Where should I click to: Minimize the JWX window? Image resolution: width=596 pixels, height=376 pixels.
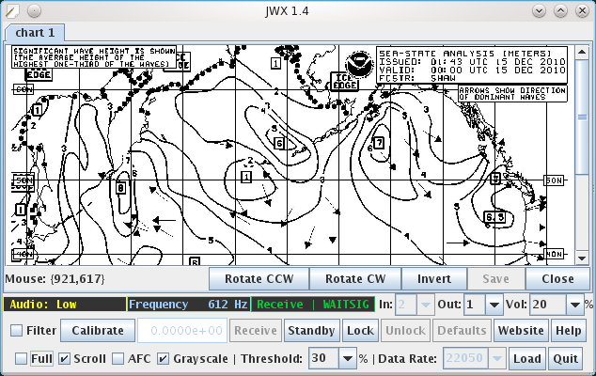tap(540, 10)
